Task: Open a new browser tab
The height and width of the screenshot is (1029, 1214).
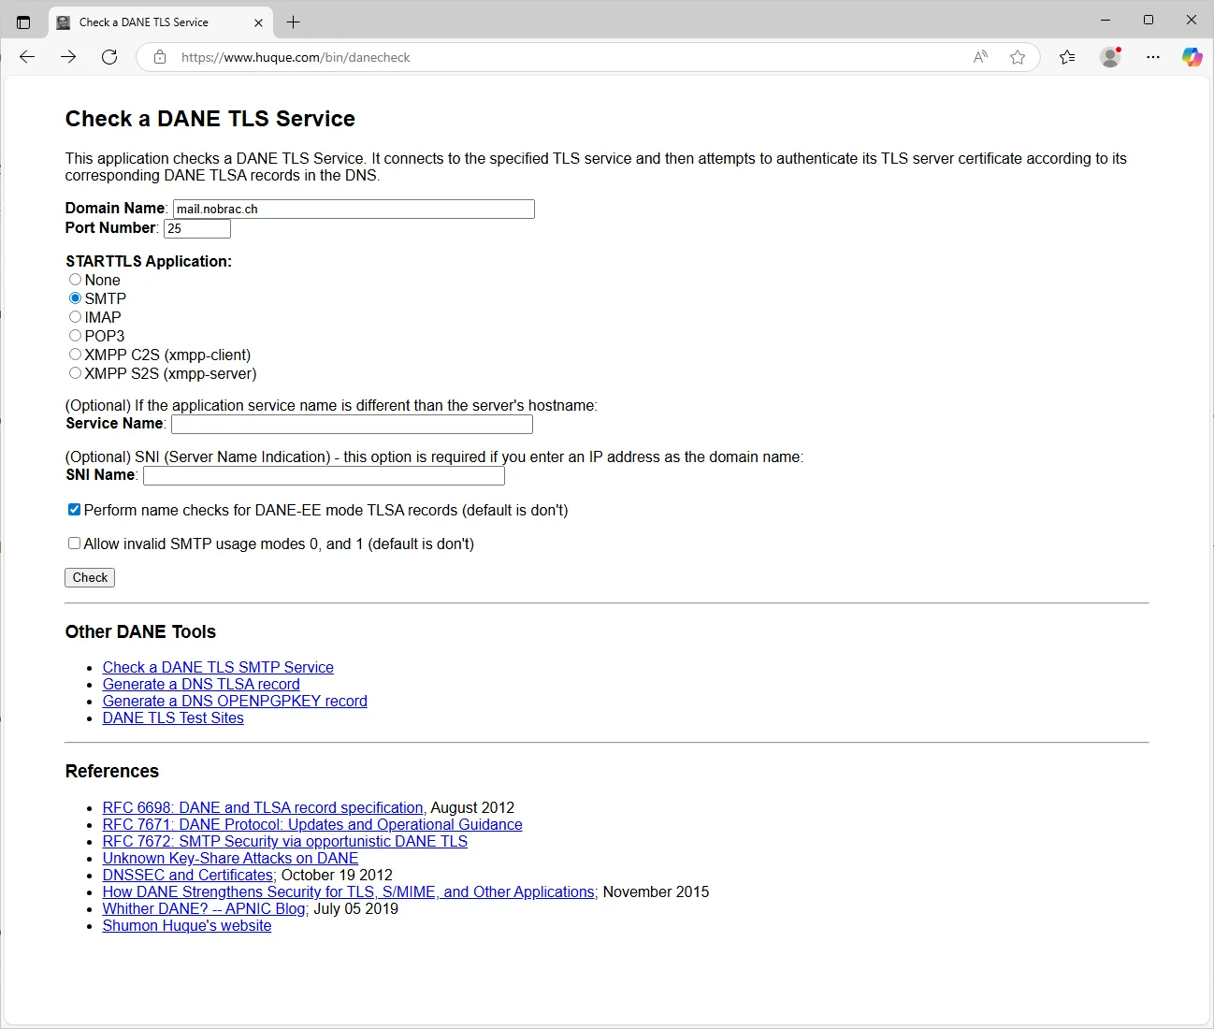Action: (293, 22)
